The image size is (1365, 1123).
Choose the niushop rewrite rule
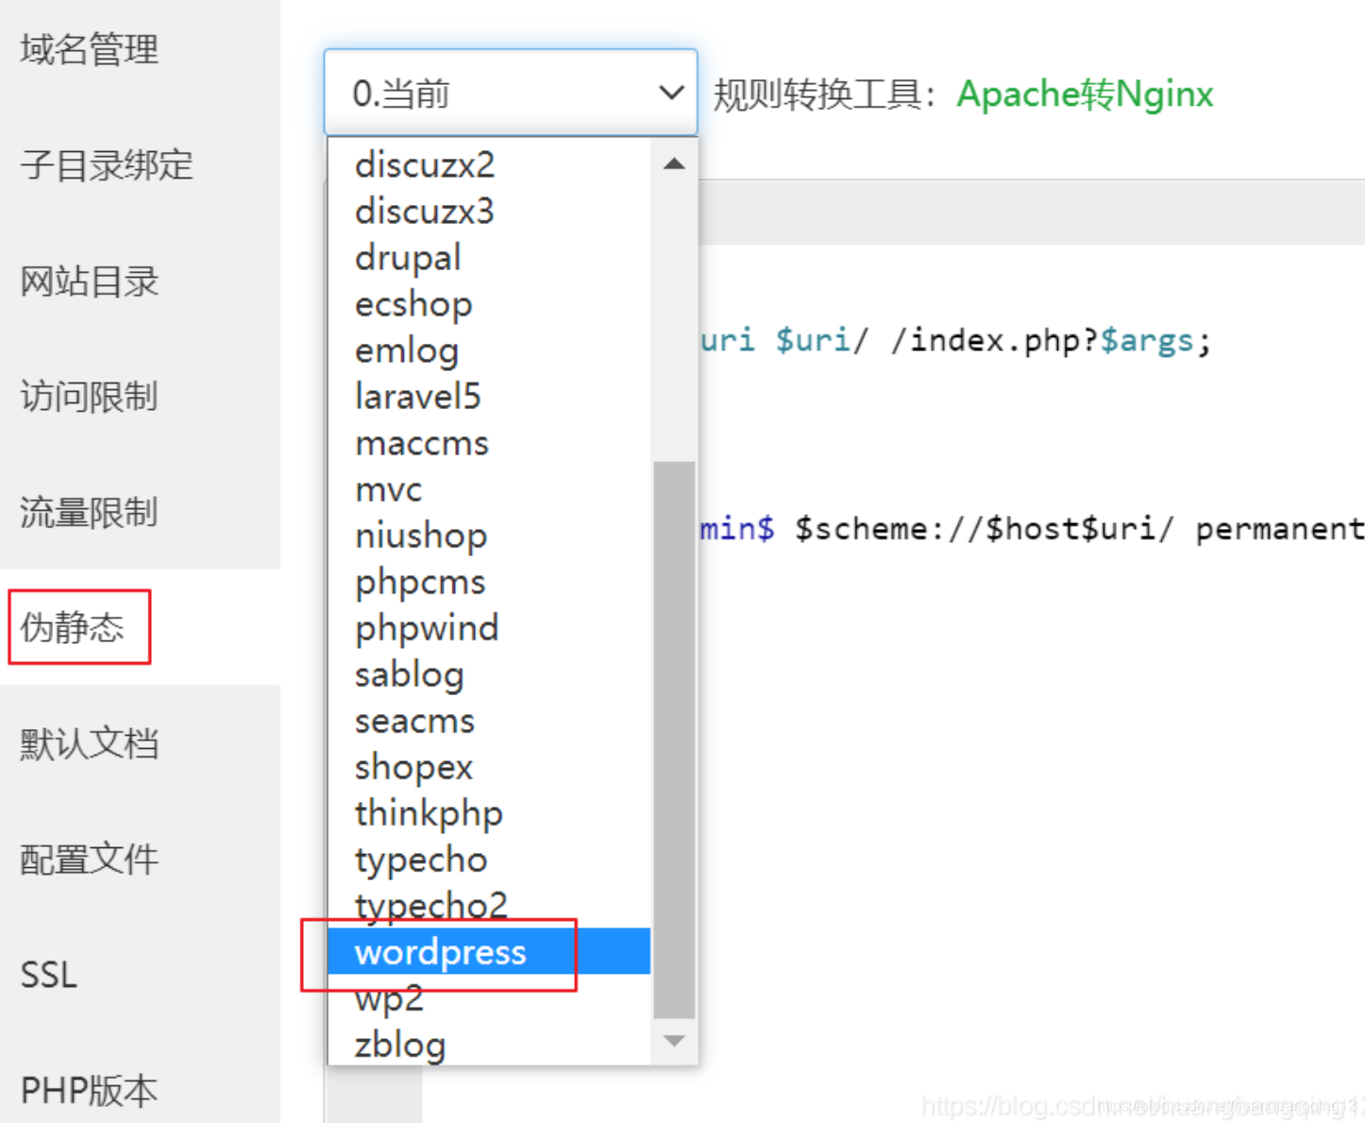coord(489,536)
